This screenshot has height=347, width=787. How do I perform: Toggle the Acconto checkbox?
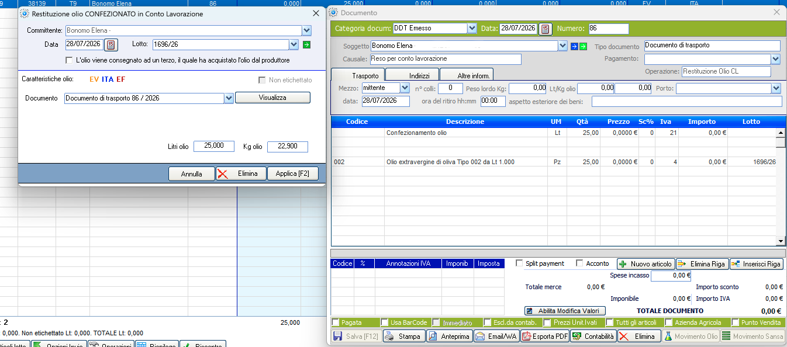[579, 263]
